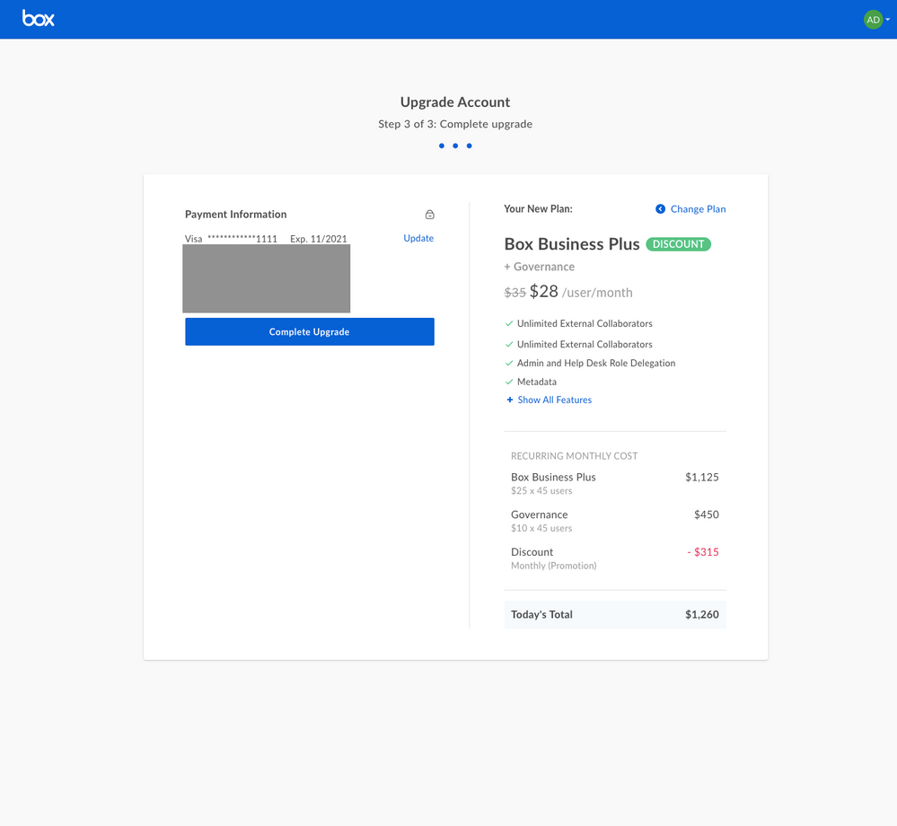Click the plus icon beside Show All Features
This screenshot has width=897, height=826.
point(510,400)
